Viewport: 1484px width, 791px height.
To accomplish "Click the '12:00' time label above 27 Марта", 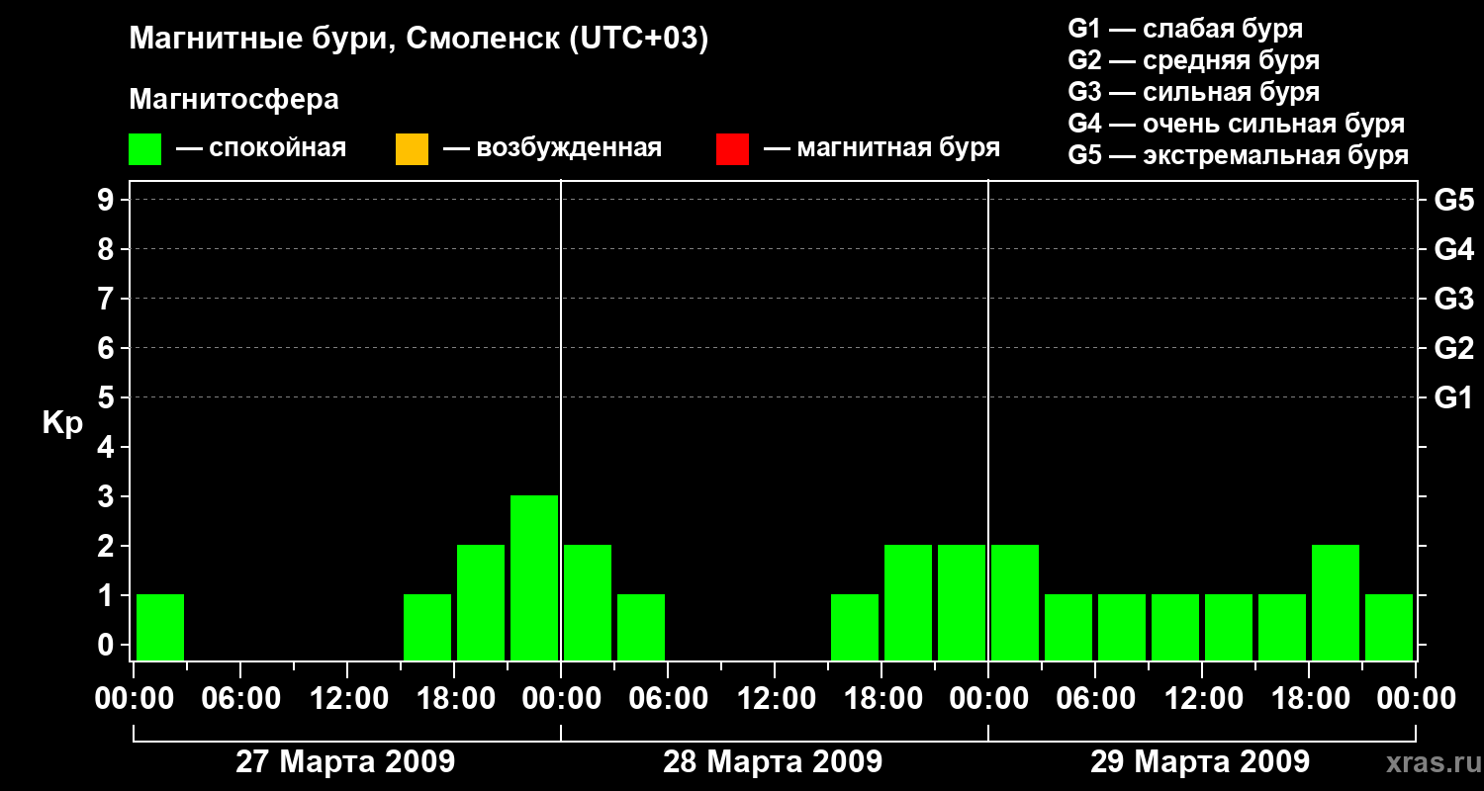I will coord(347,698).
